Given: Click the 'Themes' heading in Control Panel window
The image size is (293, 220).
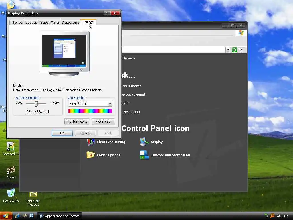Looking at the screenshot, I should pos(128,58).
